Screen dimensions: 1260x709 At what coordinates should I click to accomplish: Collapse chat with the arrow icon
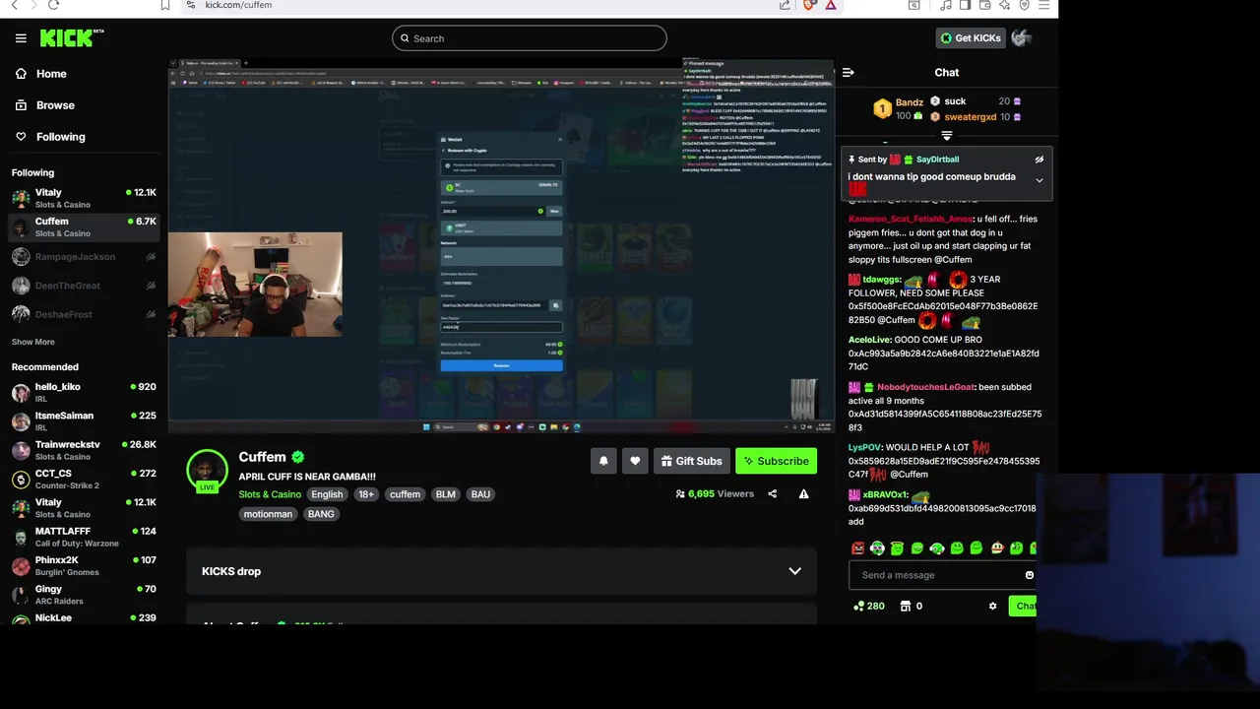(x=849, y=72)
